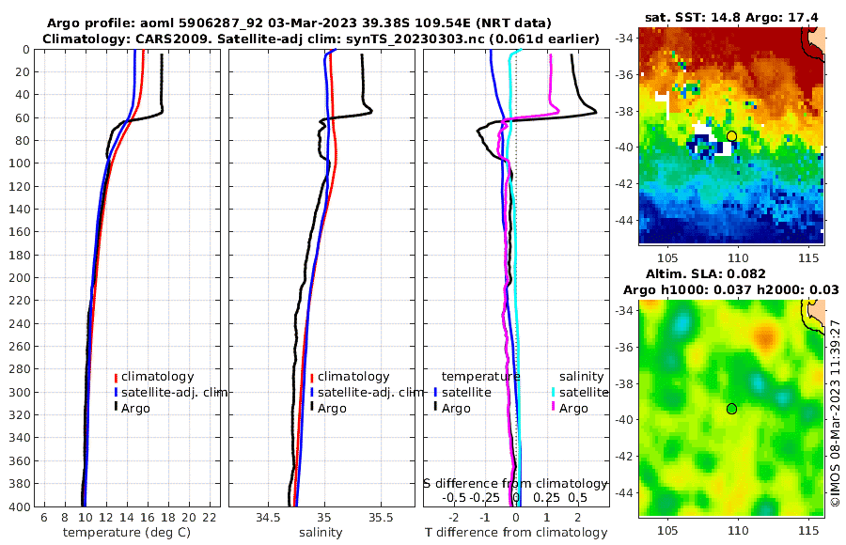Click the Argo float marker on SLA map

tap(731, 409)
